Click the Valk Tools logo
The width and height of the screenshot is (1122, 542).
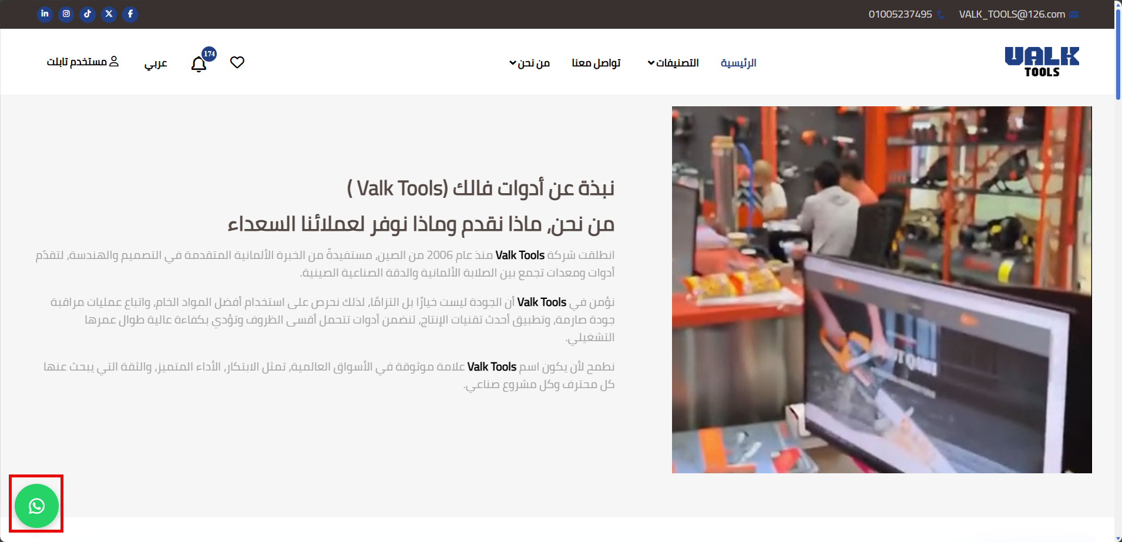[1042, 62]
